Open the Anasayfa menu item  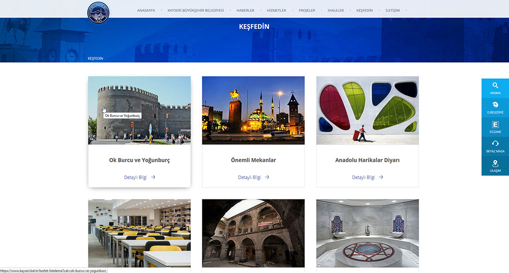tap(146, 10)
